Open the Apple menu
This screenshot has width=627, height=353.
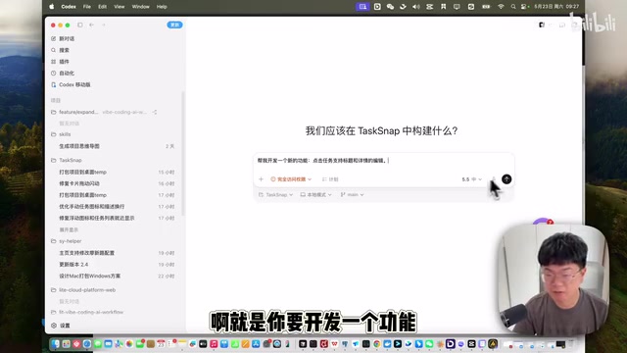coord(52,7)
